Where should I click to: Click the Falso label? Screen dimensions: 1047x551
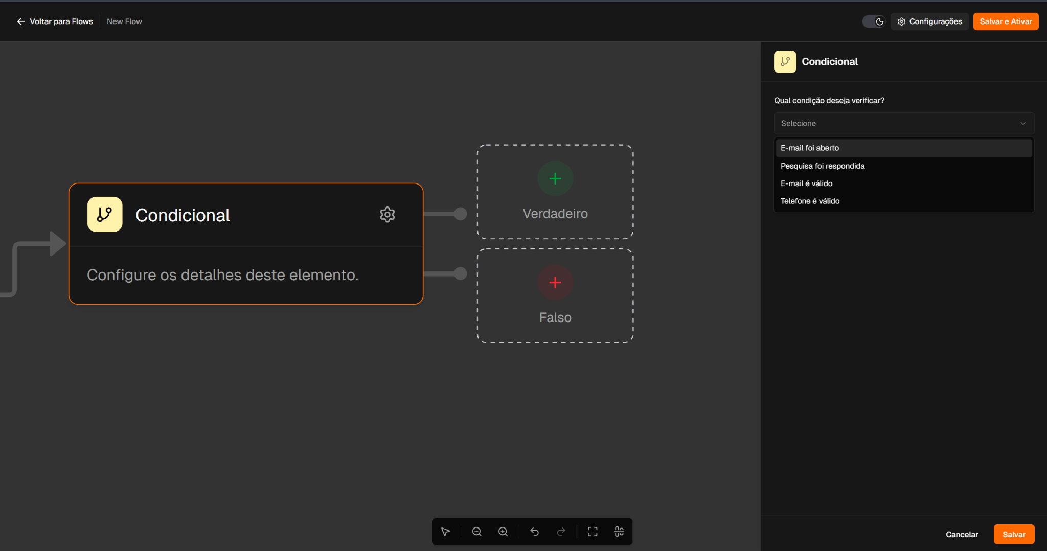[555, 317]
